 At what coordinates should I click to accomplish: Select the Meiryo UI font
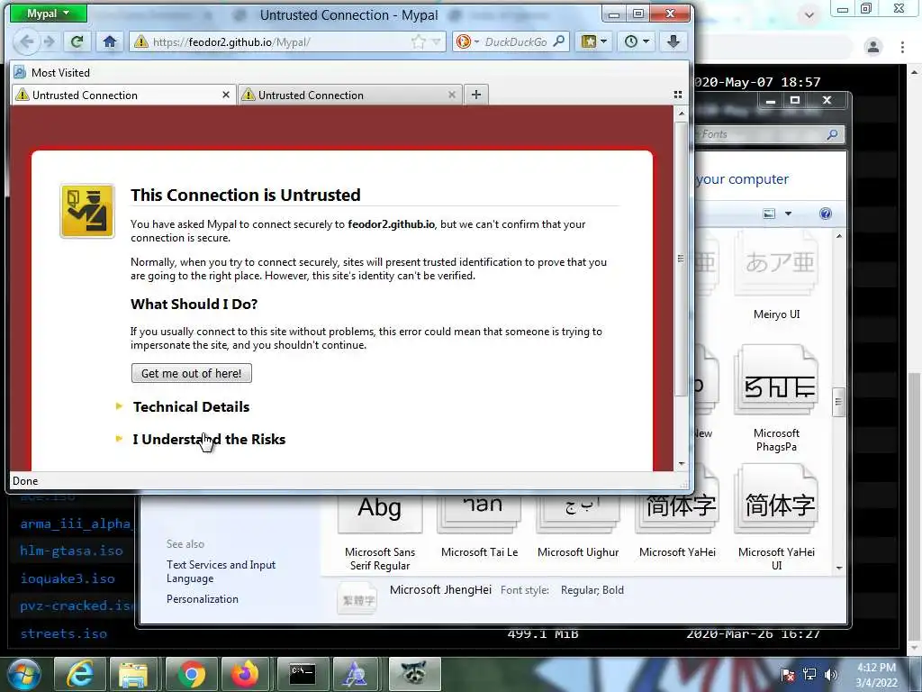[x=777, y=277]
